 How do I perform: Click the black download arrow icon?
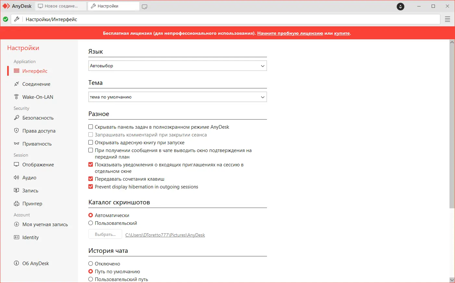click(x=400, y=6)
